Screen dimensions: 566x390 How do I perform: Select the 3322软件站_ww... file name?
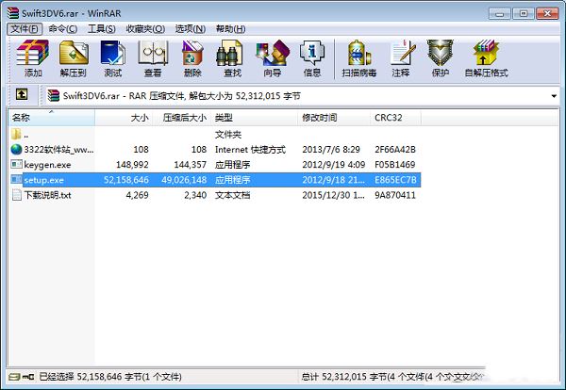(58, 149)
